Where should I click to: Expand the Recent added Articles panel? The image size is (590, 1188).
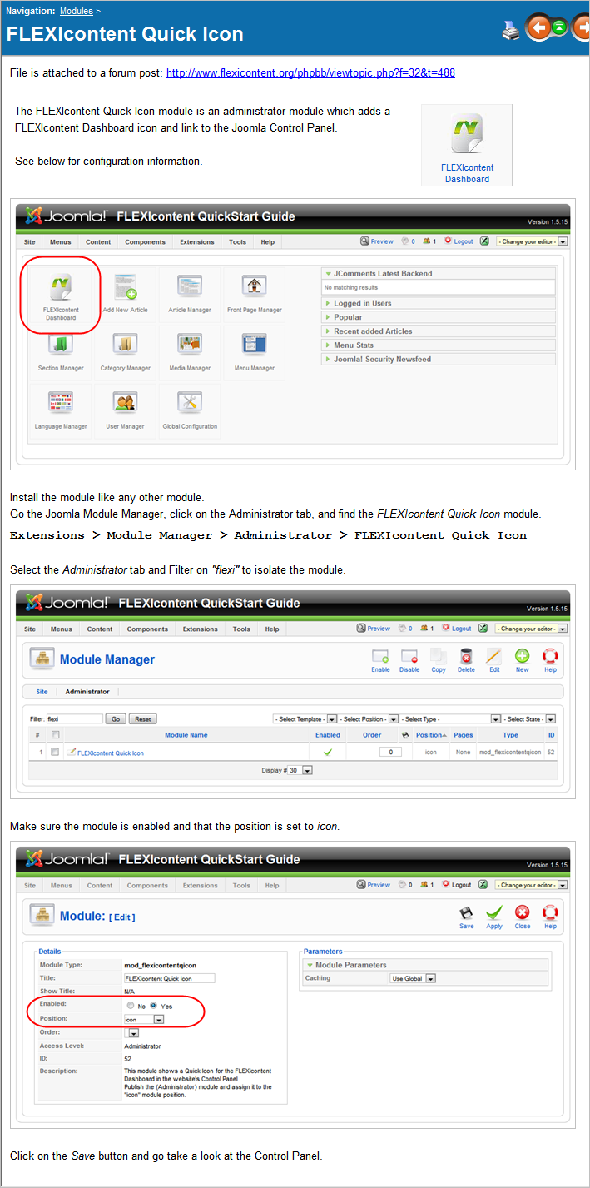pos(439,331)
